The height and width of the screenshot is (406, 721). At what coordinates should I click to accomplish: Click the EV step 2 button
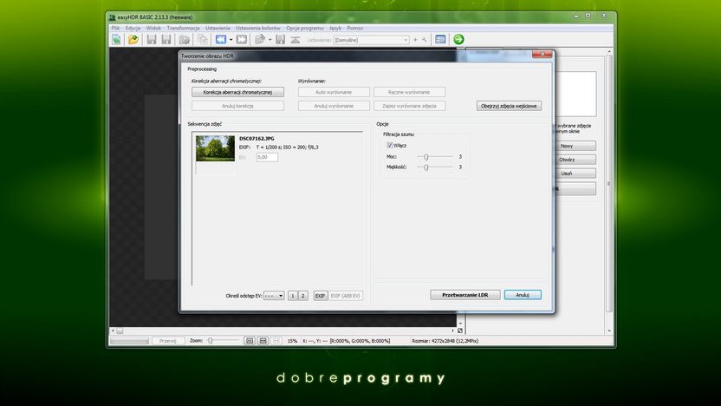[303, 296]
